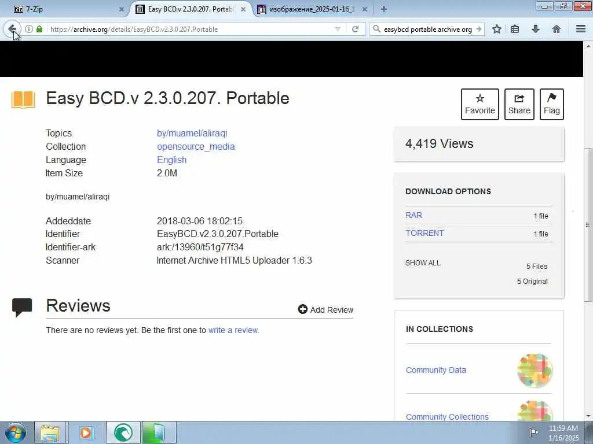Click the green padlock security icon
Screen dimensions: 593x444
[39, 29]
